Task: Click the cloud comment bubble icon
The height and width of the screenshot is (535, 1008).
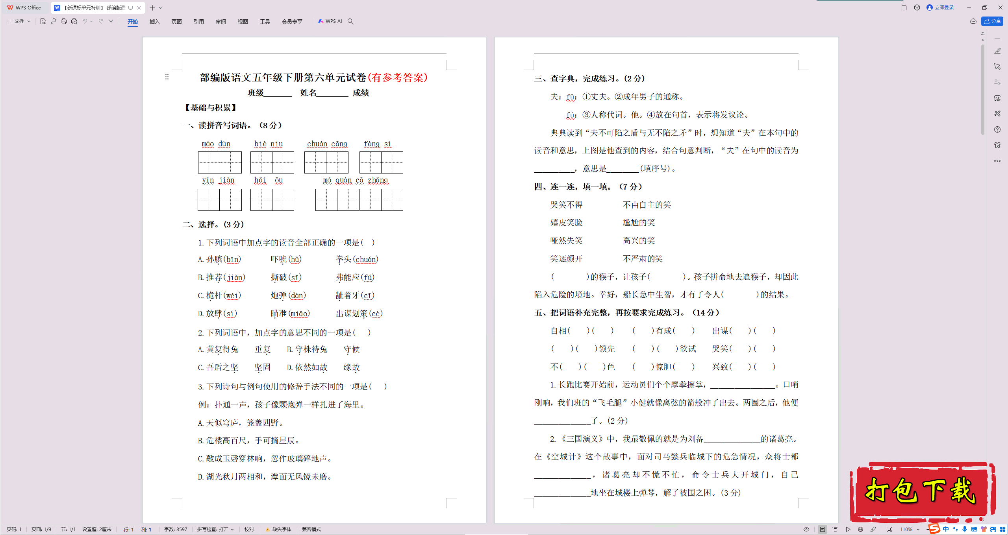Action: point(973,21)
